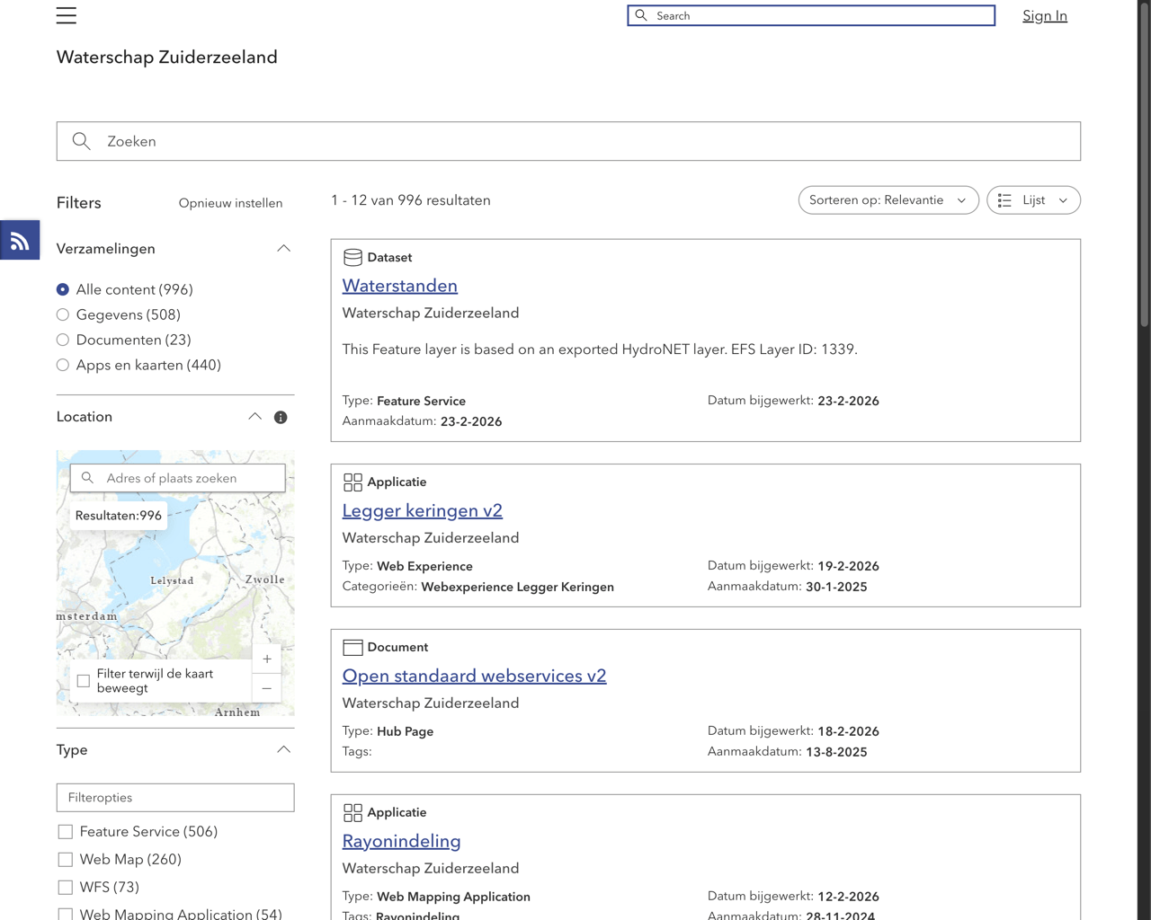1151x920 pixels.
Task: Click the Document icon above Open standaard webservices
Action: (352, 648)
